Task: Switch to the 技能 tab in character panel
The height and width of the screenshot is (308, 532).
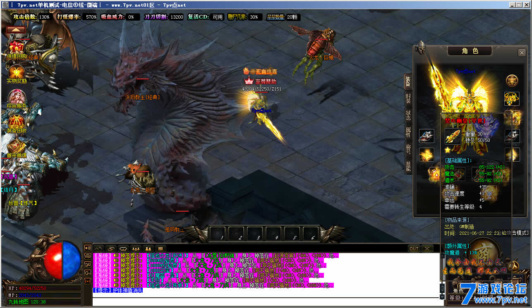Action: point(408,166)
